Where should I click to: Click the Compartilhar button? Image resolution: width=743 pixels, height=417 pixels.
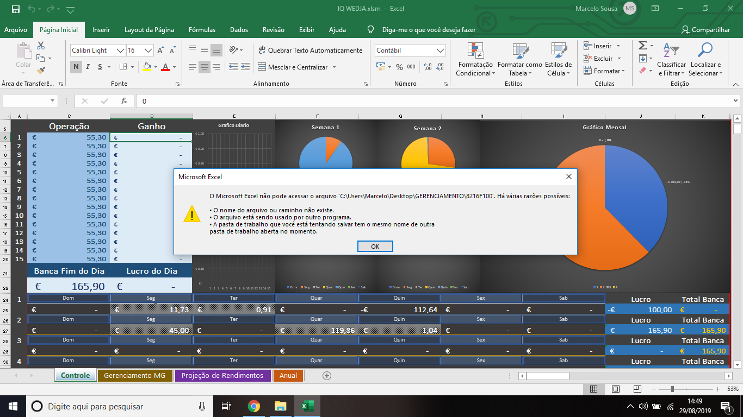(706, 30)
